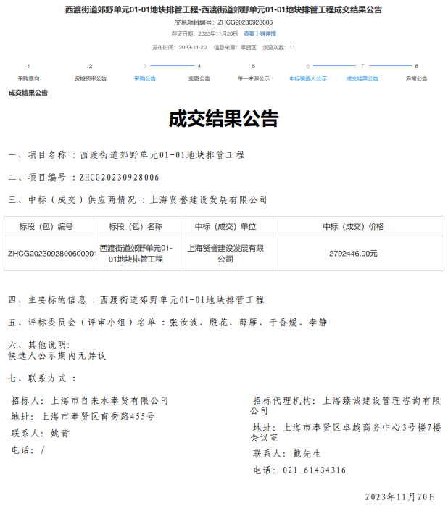Open the 异常公告 step
The width and height of the screenshot is (448, 506).
coord(417,78)
